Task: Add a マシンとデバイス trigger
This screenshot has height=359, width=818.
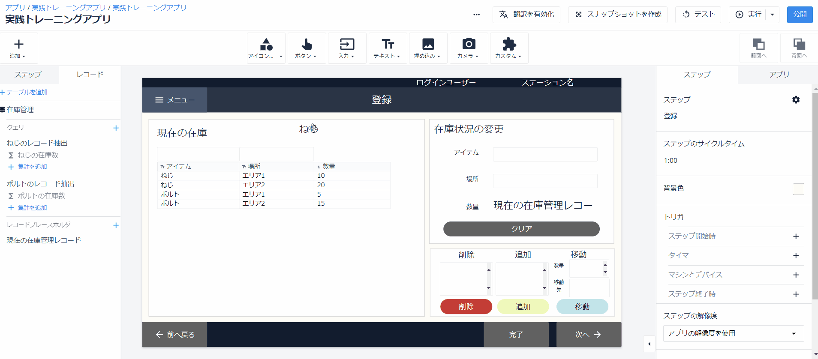Action: 796,275
